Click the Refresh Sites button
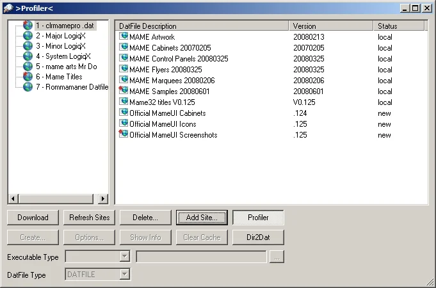The image size is (436, 288). point(89,218)
